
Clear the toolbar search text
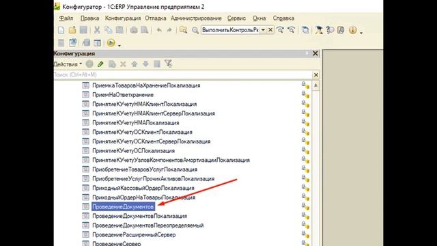point(270,30)
